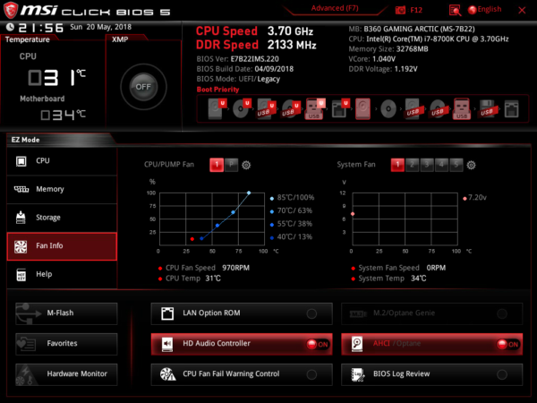Turn off HD Audio Controller ON switch
The height and width of the screenshot is (403, 537).
(x=318, y=344)
